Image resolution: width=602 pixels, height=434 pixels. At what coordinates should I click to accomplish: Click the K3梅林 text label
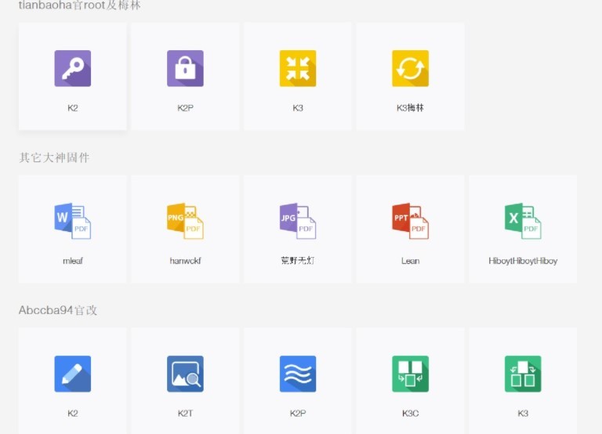point(410,108)
